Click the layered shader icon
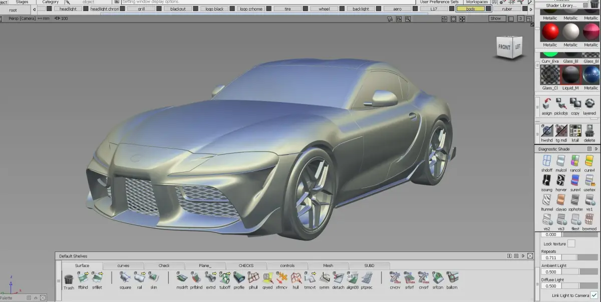This screenshot has width=601, height=302. (x=589, y=106)
